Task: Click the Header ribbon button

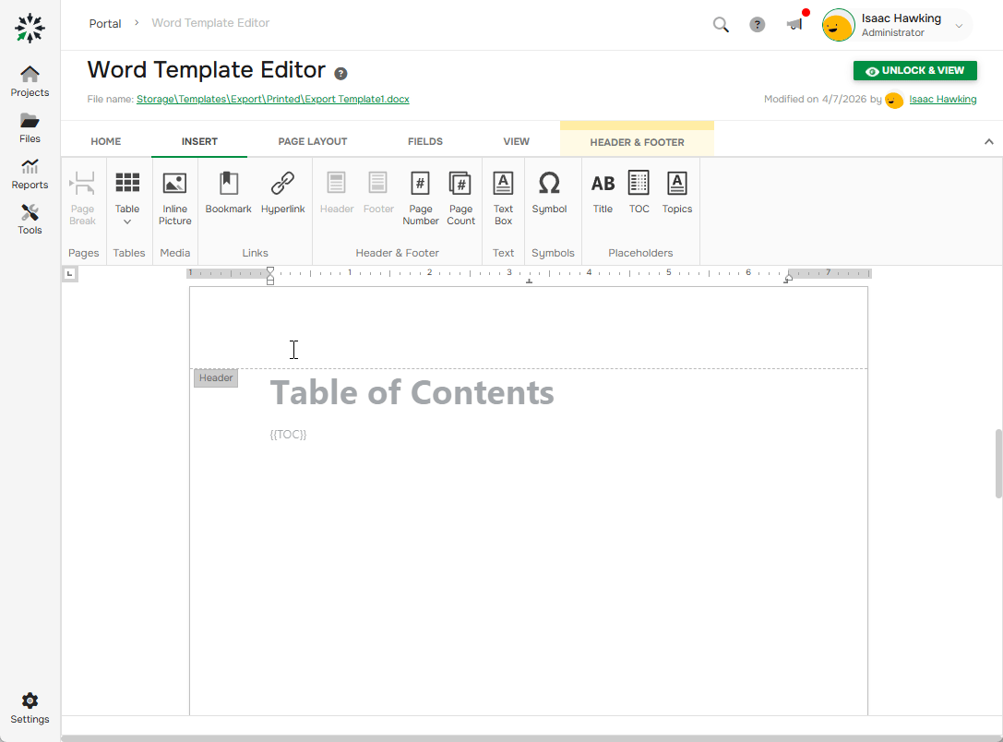Action: pos(337,193)
